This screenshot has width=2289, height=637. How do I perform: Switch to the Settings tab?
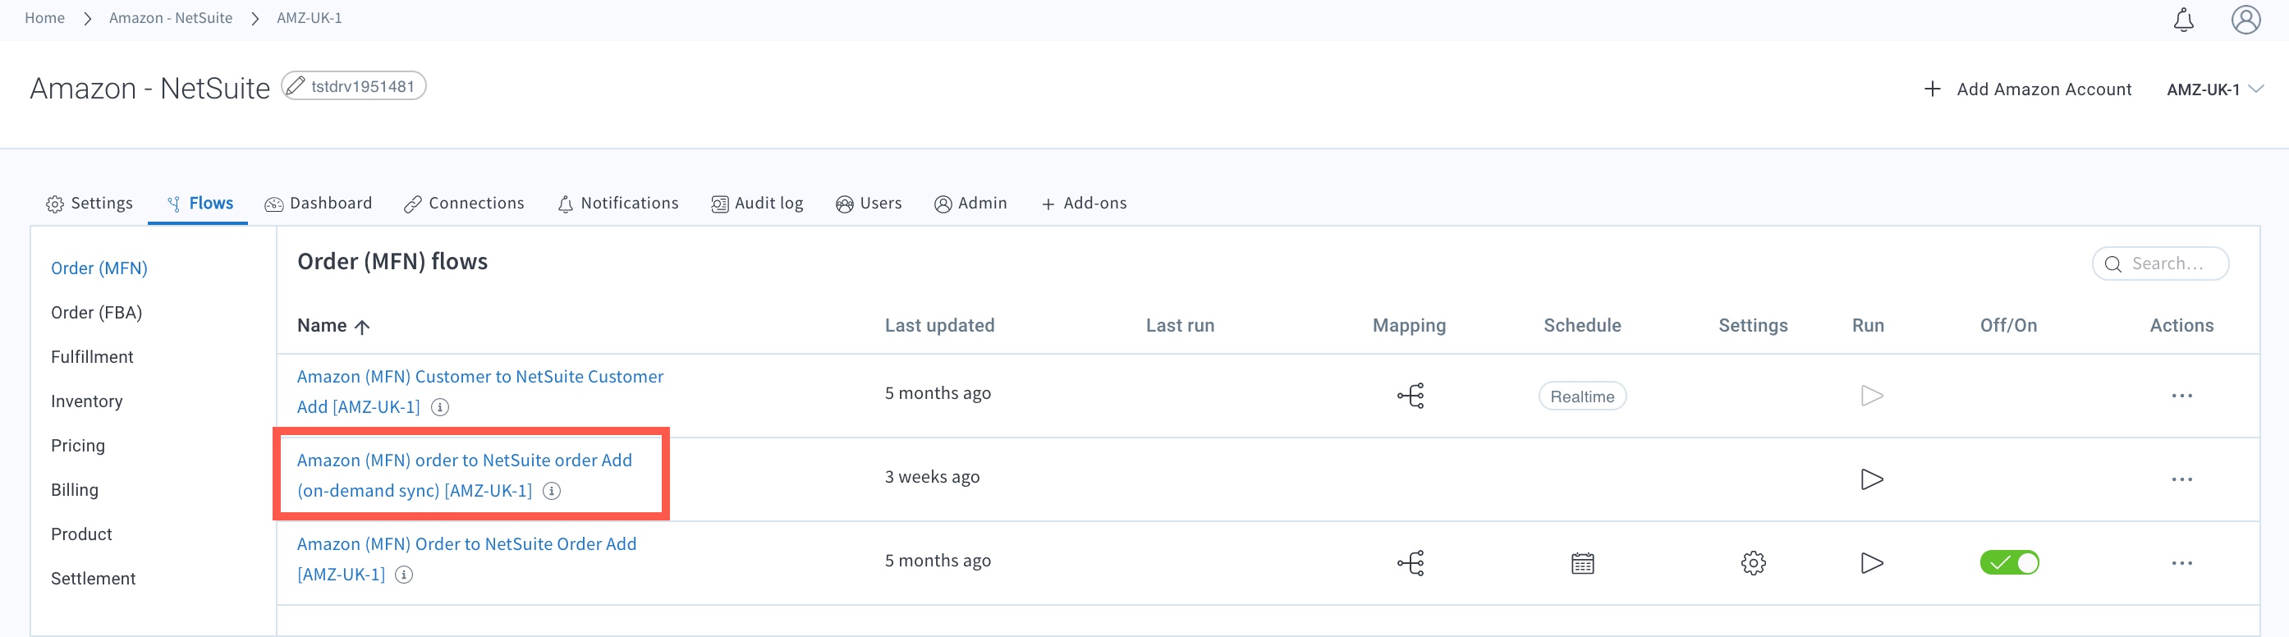89,204
